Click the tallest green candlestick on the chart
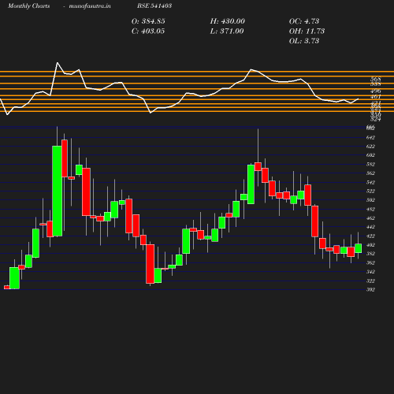The height and width of the screenshot is (394, 394). pyautogui.click(x=58, y=191)
